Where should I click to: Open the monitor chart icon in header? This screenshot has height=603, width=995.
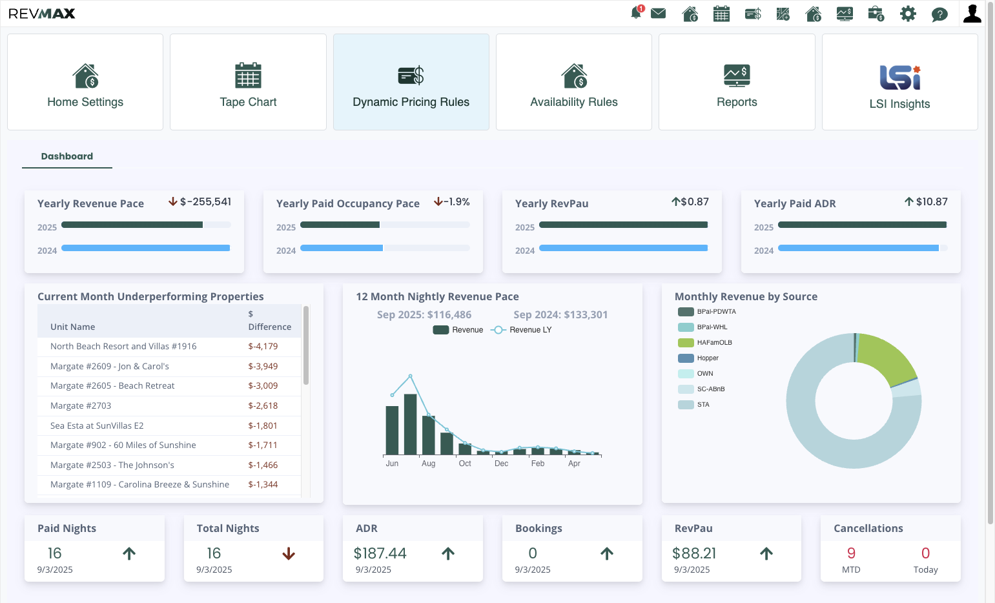pos(845,14)
